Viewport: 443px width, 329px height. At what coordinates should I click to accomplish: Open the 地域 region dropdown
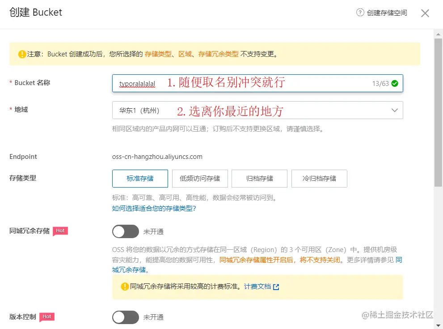coord(257,110)
